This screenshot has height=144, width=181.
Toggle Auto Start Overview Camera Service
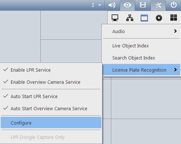coord(51,108)
